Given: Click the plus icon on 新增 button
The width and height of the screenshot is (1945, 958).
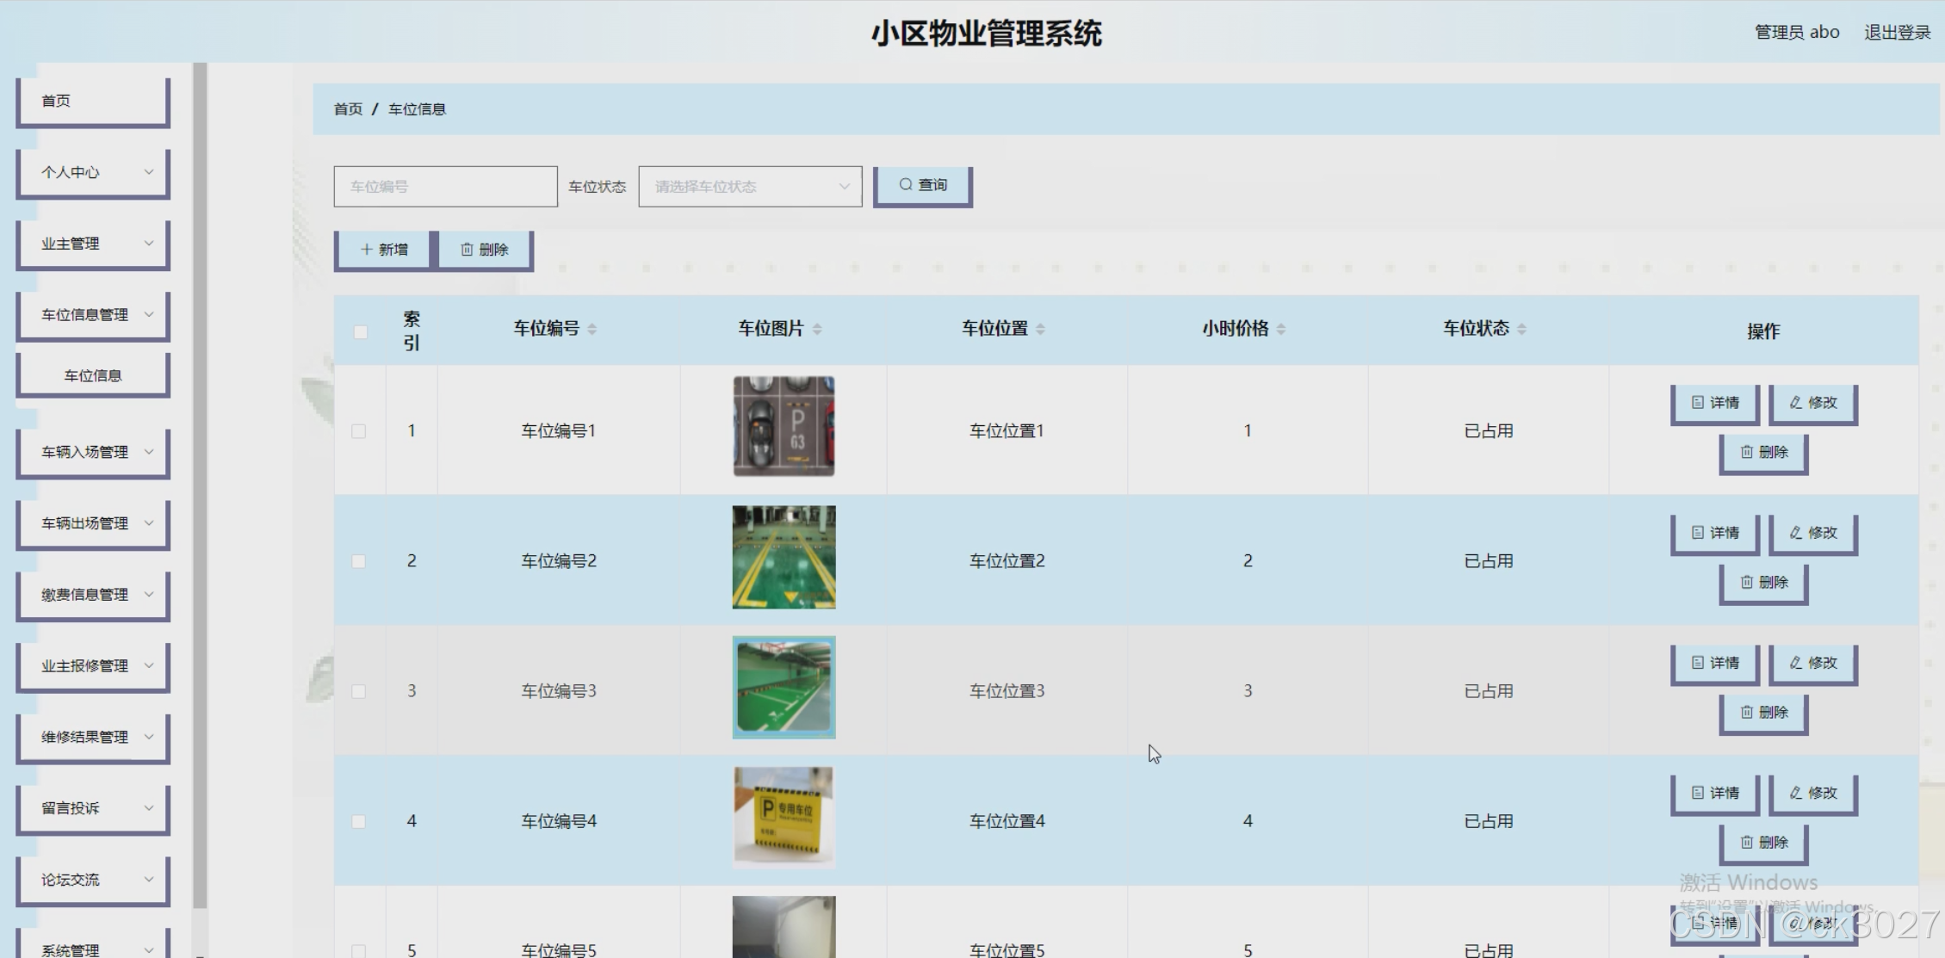Looking at the screenshot, I should coord(366,250).
